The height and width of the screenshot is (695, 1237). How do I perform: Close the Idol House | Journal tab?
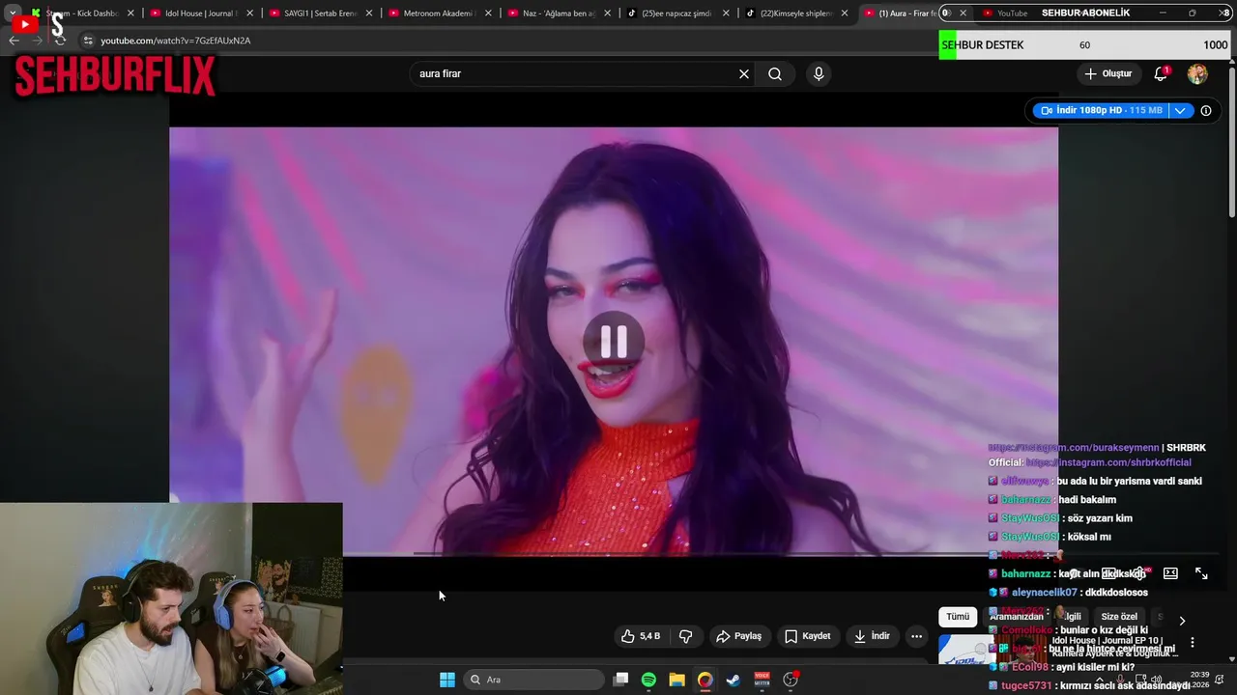click(x=249, y=14)
